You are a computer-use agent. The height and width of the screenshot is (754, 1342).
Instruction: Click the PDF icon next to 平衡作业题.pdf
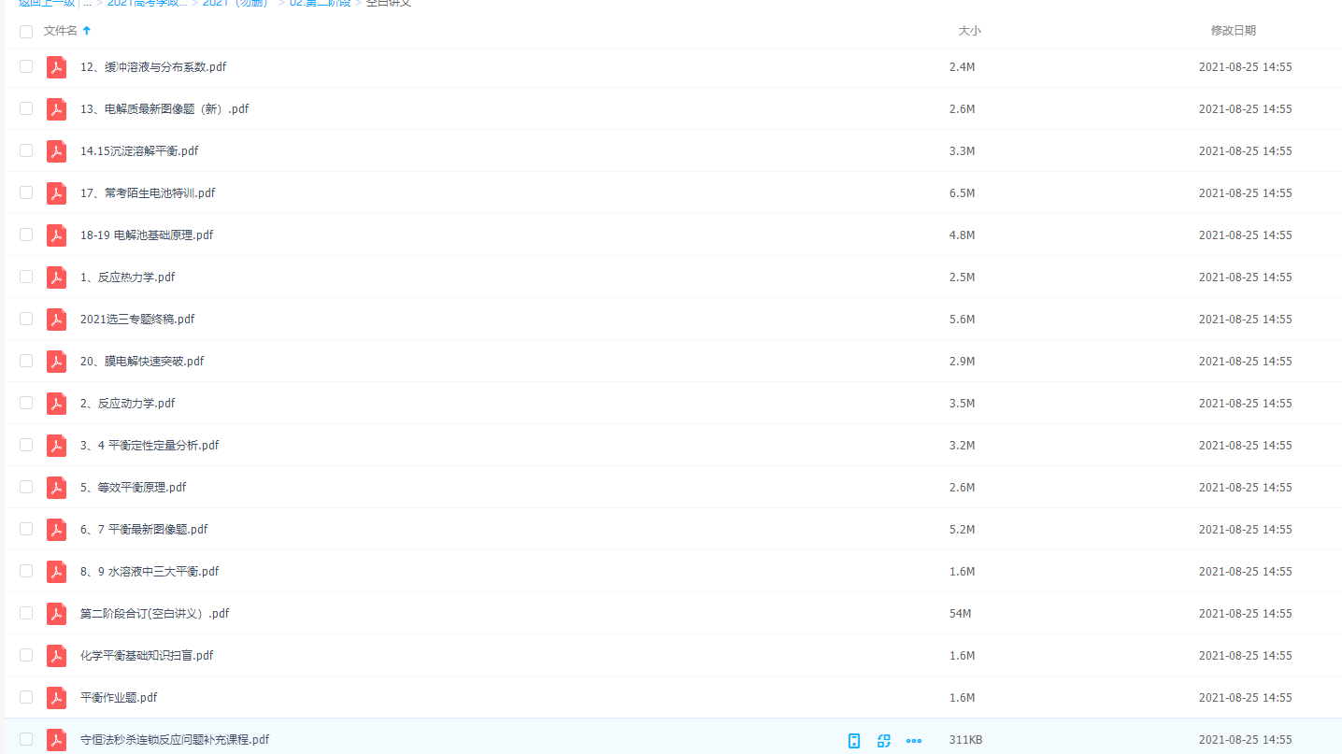pyautogui.click(x=56, y=698)
